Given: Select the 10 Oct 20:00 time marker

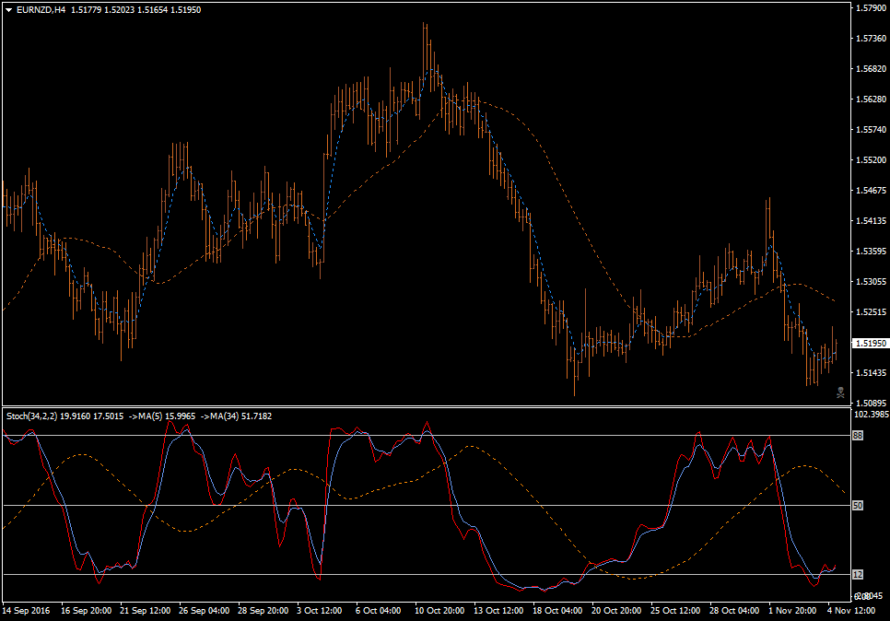Looking at the screenshot, I should 439,611.
